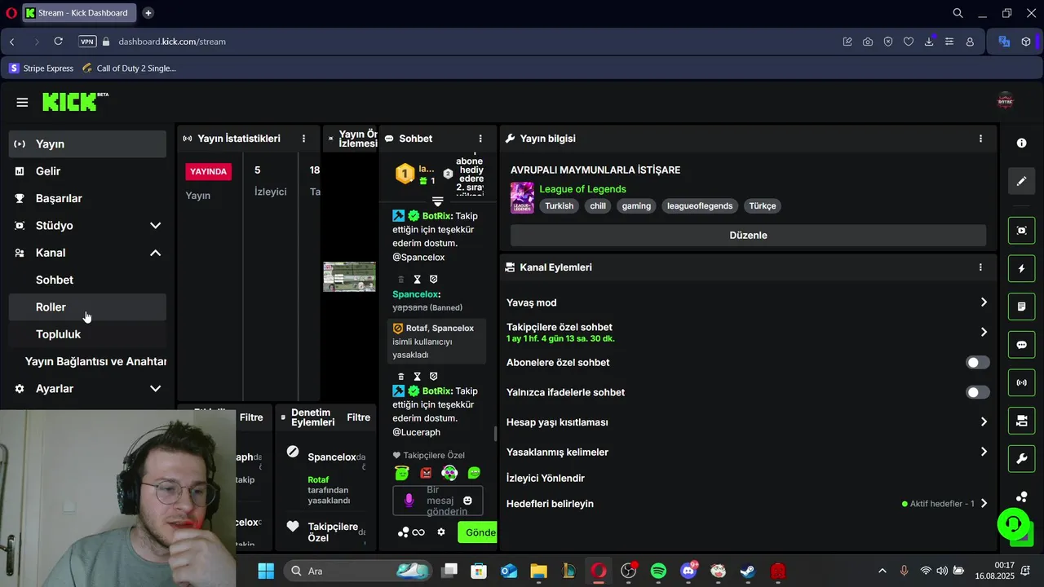
Task: Click the note document icon in right sidebar
Action: coord(1021,307)
